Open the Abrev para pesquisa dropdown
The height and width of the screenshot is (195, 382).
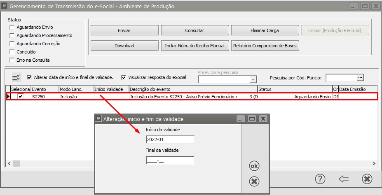tap(253, 79)
